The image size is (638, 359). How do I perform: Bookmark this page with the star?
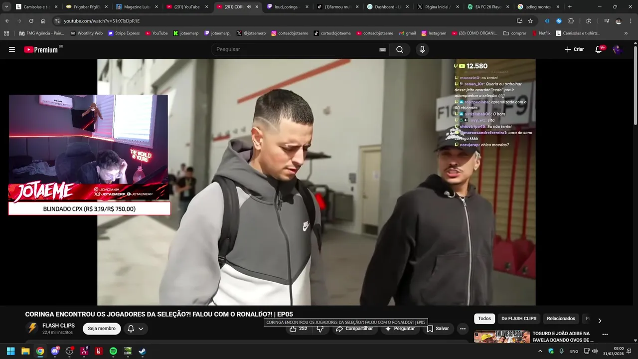(x=530, y=21)
